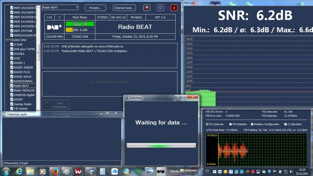Open the Radio BEAT station dropdown

pyautogui.click(x=60, y=8)
